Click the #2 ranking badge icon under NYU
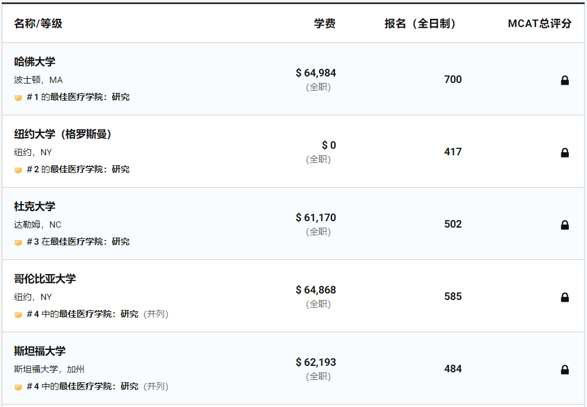 coord(18,170)
